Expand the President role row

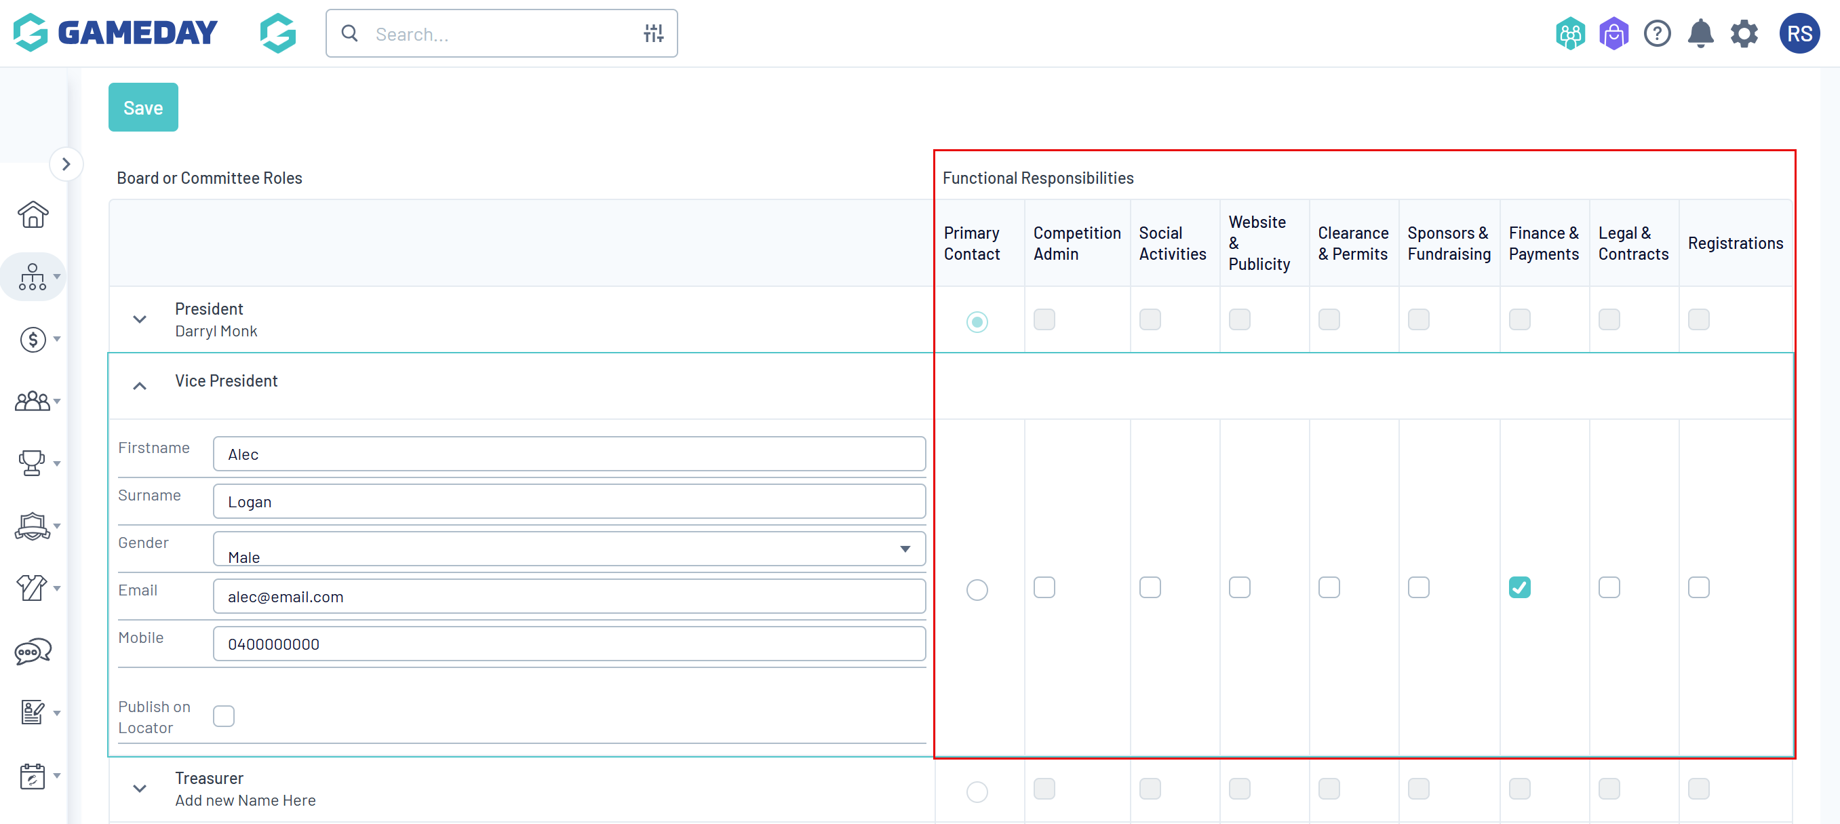tap(140, 319)
